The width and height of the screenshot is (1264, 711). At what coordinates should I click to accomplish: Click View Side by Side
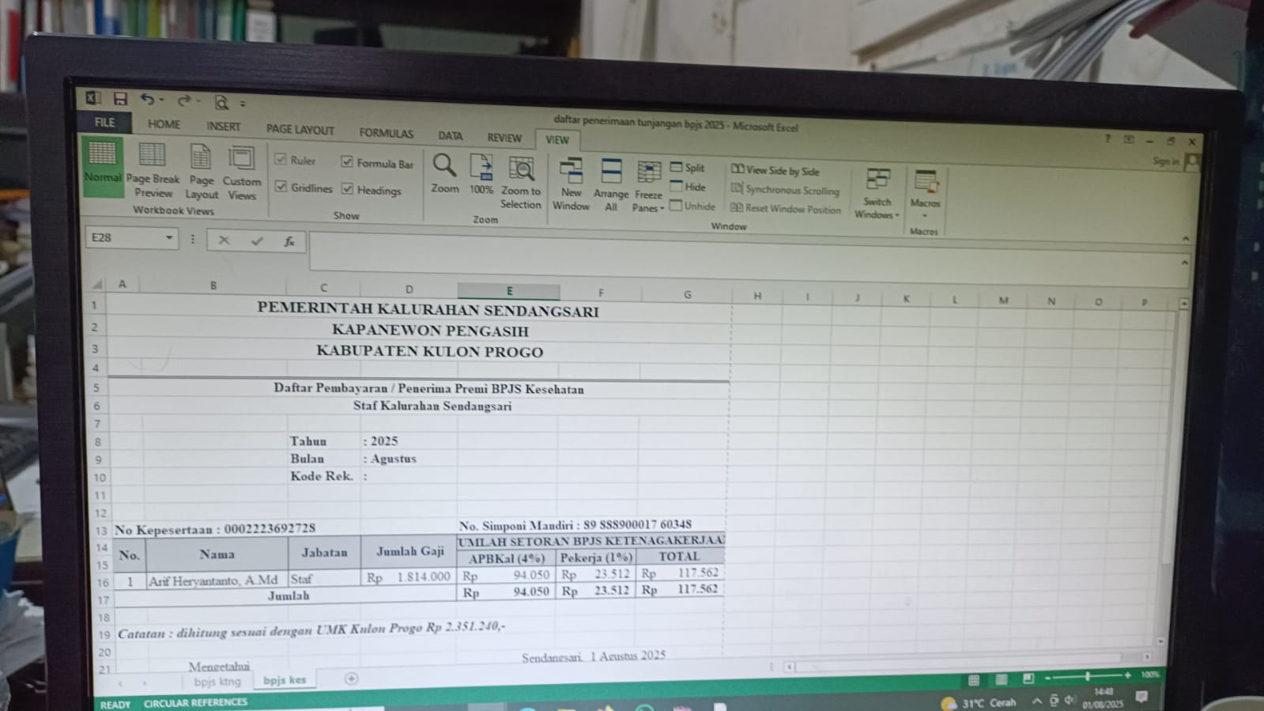pyautogui.click(x=775, y=170)
